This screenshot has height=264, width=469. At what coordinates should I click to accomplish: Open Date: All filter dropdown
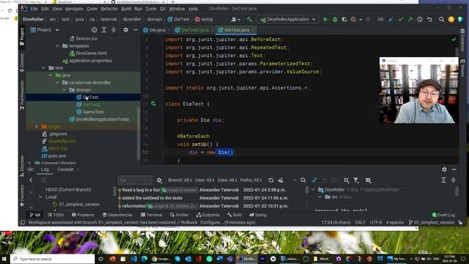coord(227,180)
